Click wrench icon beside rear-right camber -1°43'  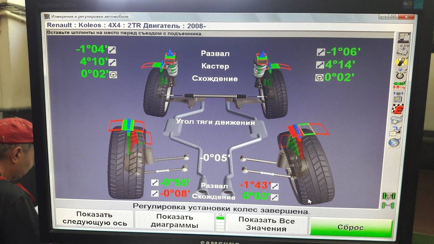pyautogui.click(x=275, y=186)
